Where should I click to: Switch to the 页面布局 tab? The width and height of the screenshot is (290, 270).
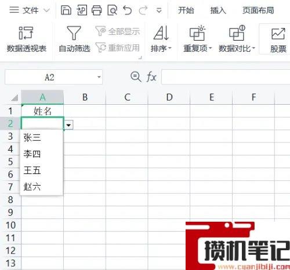pyautogui.click(x=258, y=10)
